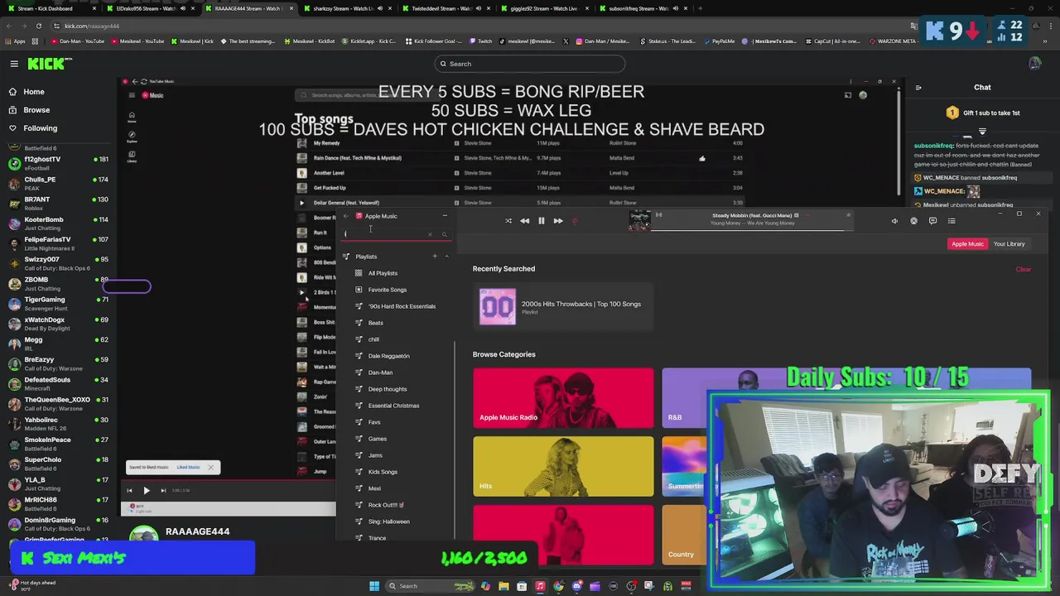Image resolution: width=1060 pixels, height=596 pixels.
Task: Open Kids Songs playlist
Action: coord(383,472)
